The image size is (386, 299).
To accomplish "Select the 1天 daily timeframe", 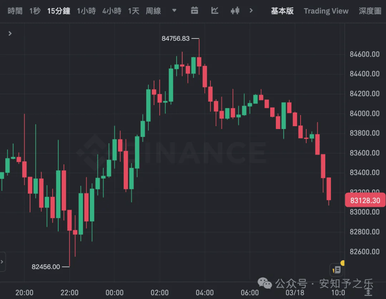I will (133, 11).
